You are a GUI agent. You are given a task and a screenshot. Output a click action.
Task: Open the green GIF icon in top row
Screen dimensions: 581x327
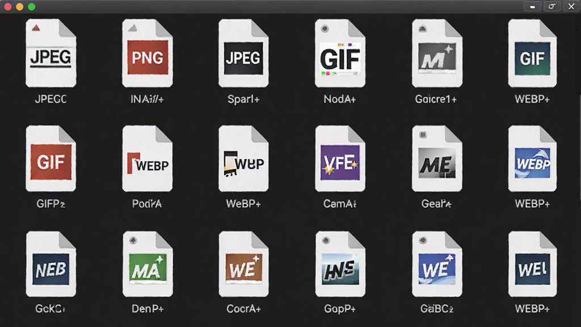[x=532, y=53]
